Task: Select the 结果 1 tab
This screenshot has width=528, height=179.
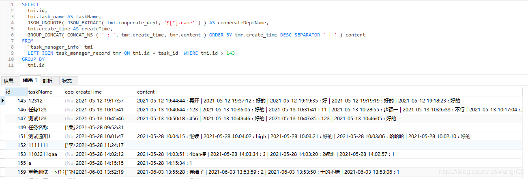Action: tap(30, 80)
